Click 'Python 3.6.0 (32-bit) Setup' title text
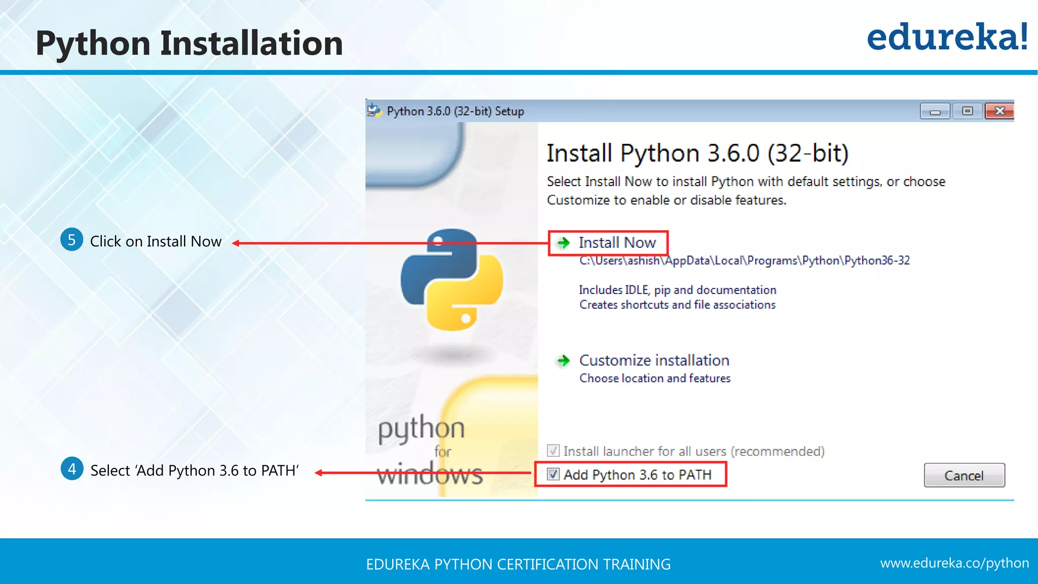The width and height of the screenshot is (1038, 584). tap(455, 111)
